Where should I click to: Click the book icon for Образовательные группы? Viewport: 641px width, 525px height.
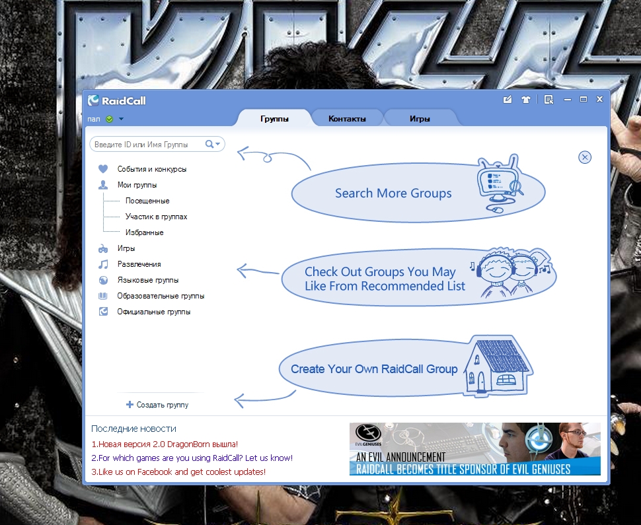[103, 296]
